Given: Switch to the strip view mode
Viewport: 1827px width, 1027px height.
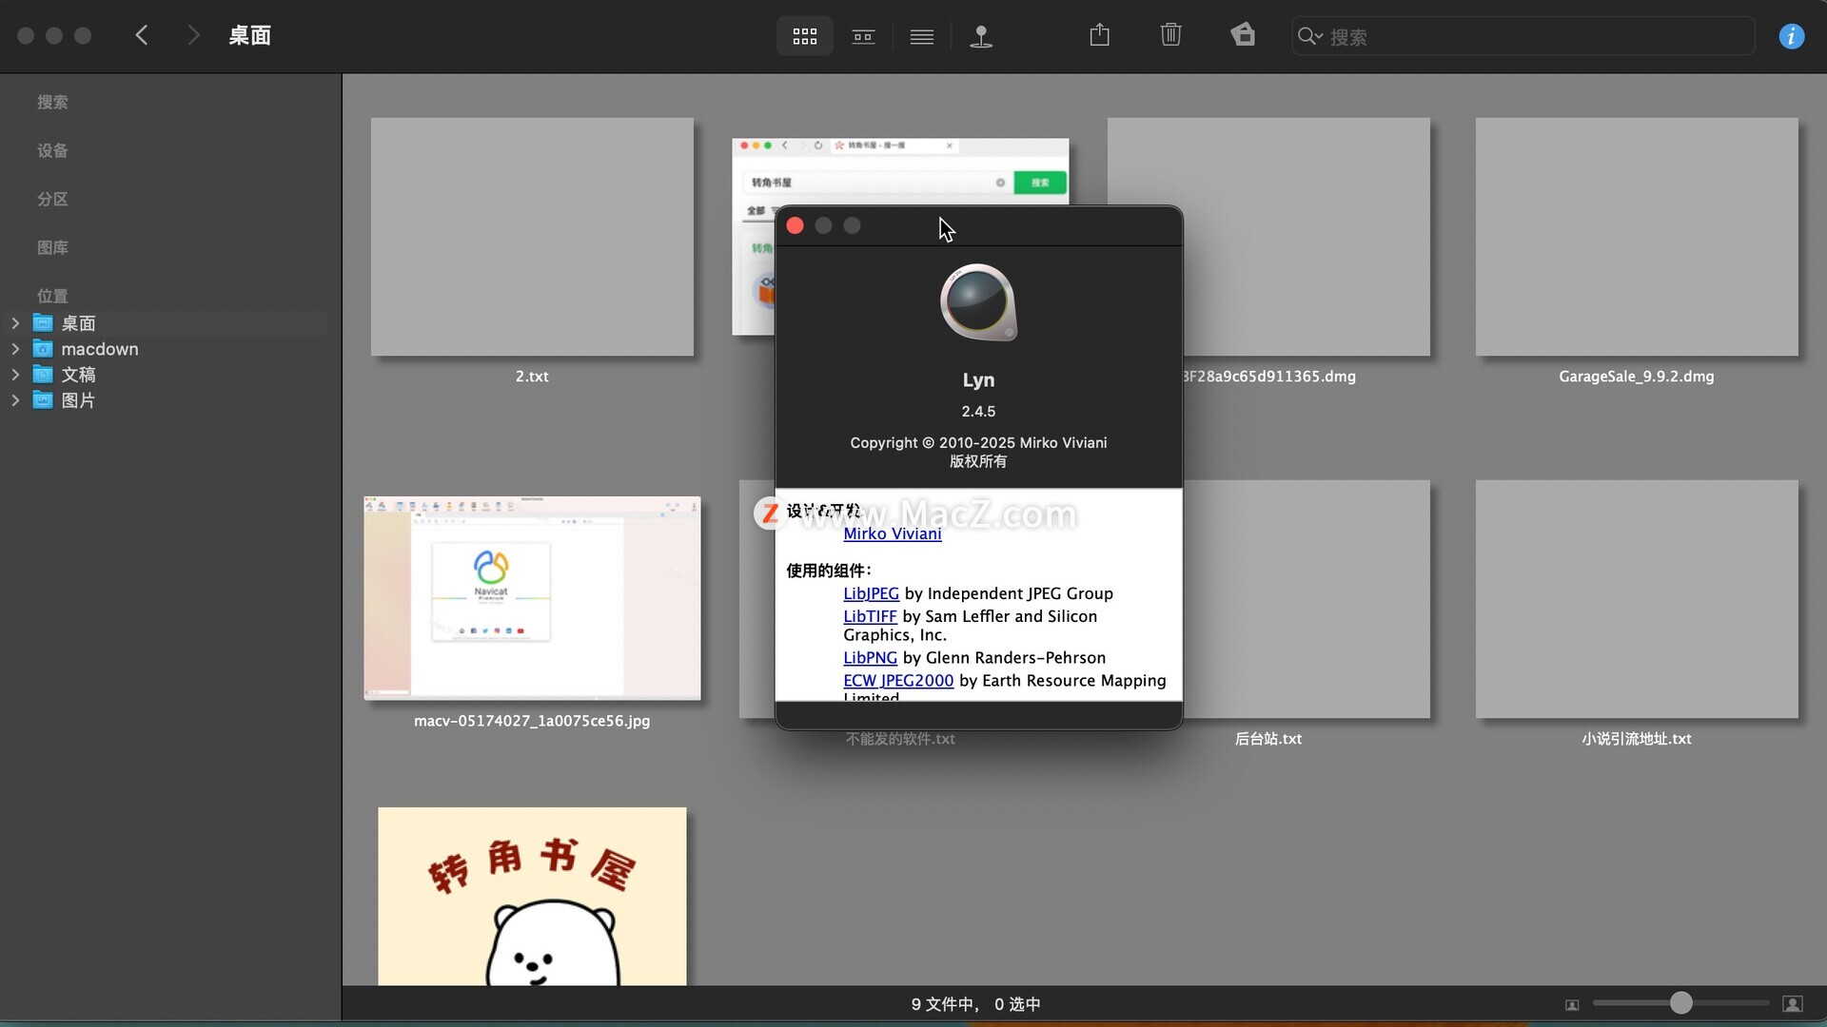Looking at the screenshot, I should click(x=863, y=36).
